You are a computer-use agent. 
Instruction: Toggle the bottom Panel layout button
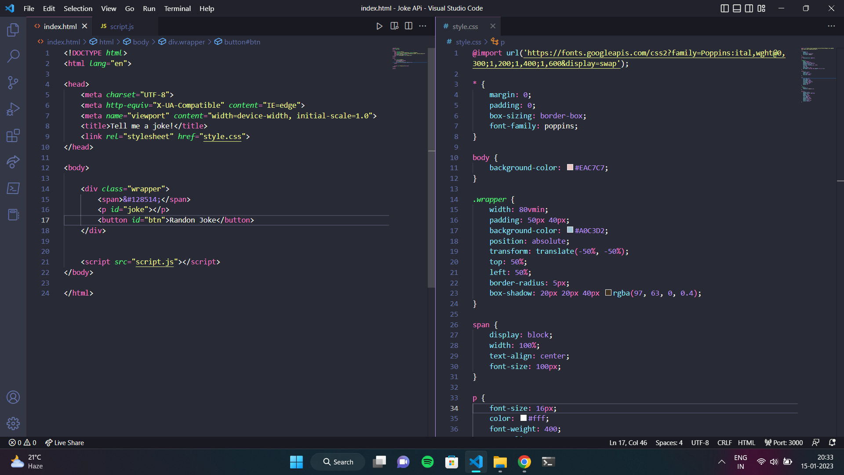[737, 8]
